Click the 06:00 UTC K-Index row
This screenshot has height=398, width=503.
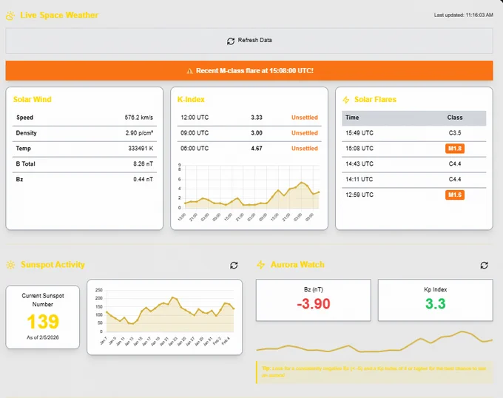click(249, 148)
